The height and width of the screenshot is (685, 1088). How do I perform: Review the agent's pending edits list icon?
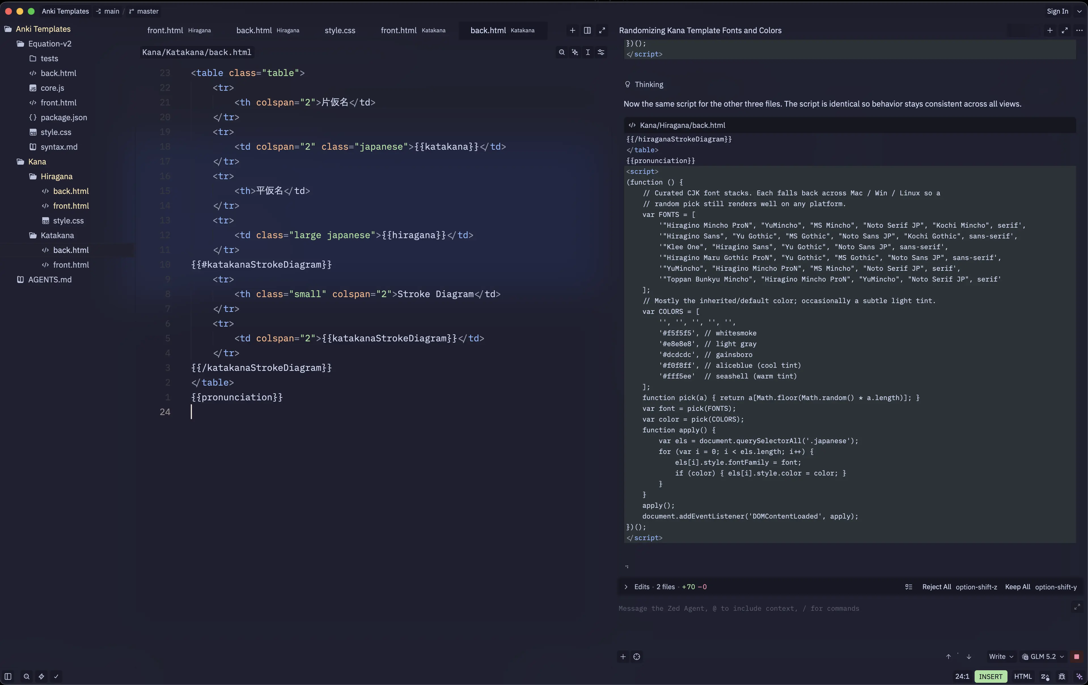click(x=909, y=587)
